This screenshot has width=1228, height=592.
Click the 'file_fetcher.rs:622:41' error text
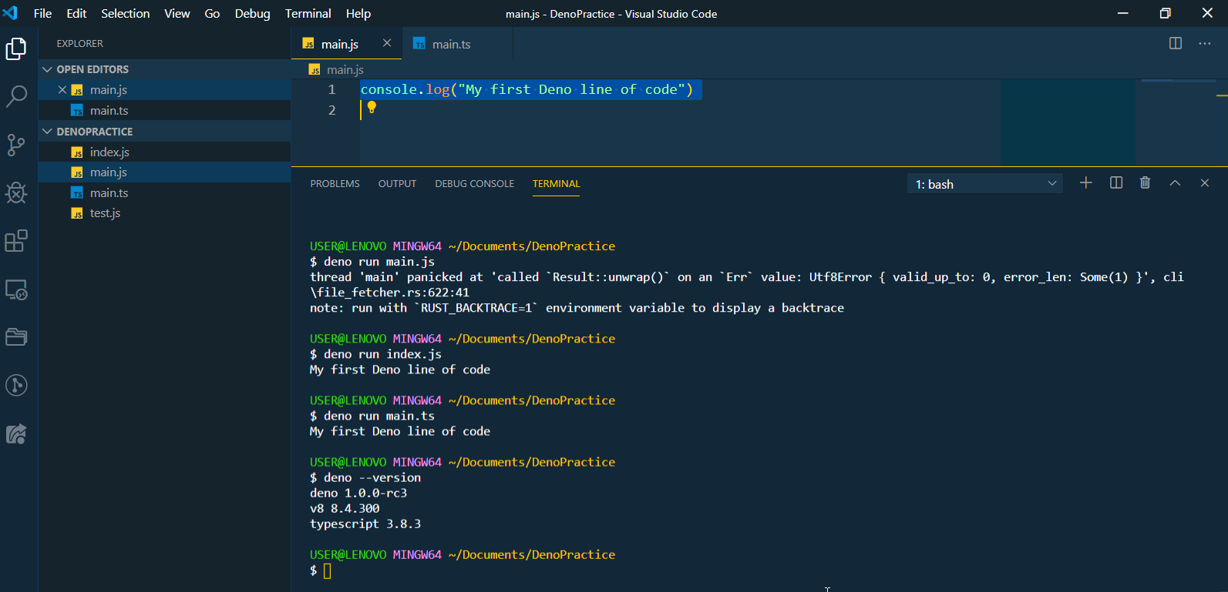click(x=393, y=293)
